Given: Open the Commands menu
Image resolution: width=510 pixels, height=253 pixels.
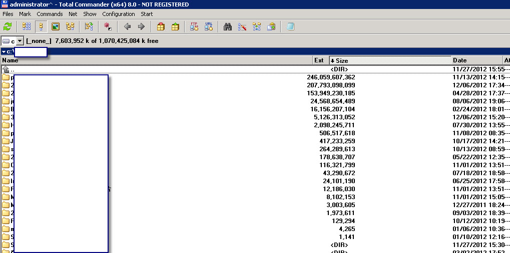Looking at the screenshot, I should (50, 14).
